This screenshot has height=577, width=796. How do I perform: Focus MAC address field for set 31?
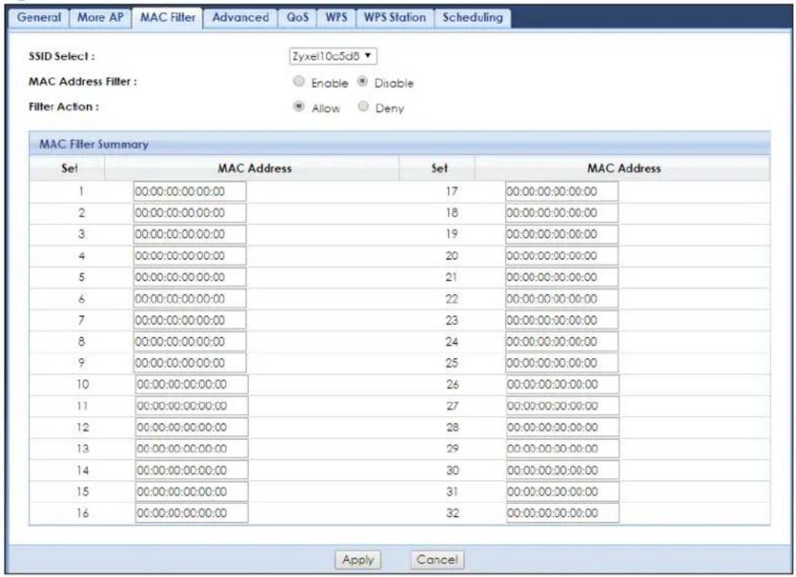click(x=563, y=492)
